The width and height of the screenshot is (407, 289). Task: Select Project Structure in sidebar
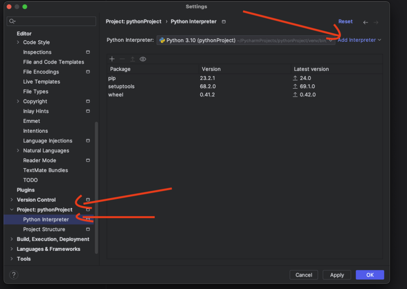point(44,229)
